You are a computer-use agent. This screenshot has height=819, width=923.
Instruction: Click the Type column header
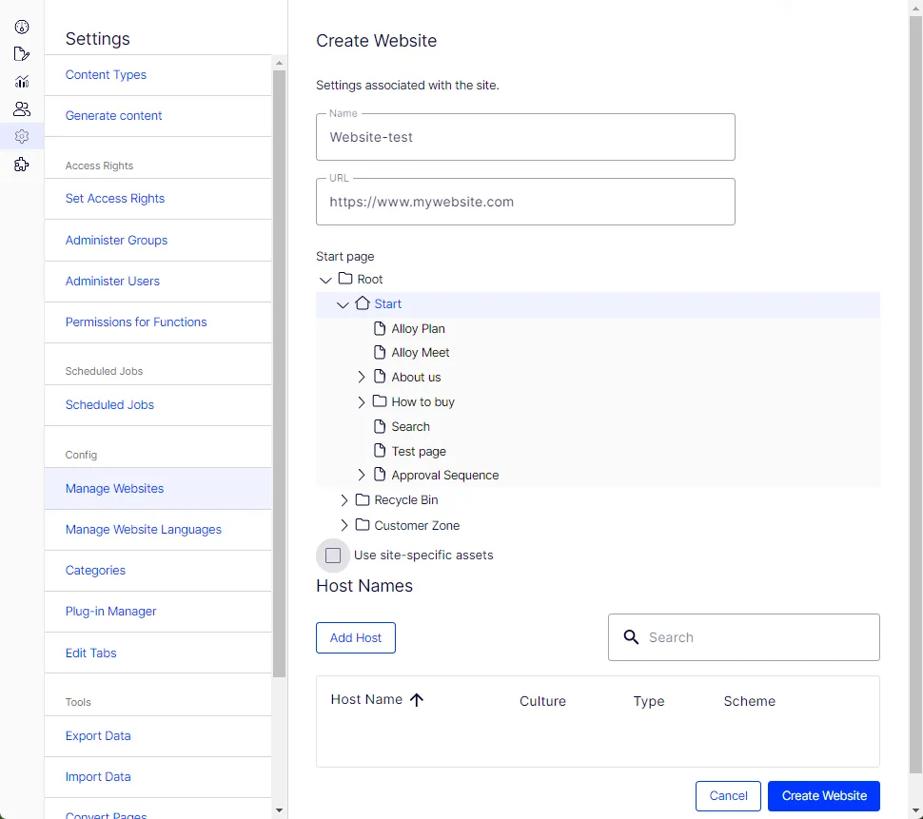coord(649,701)
